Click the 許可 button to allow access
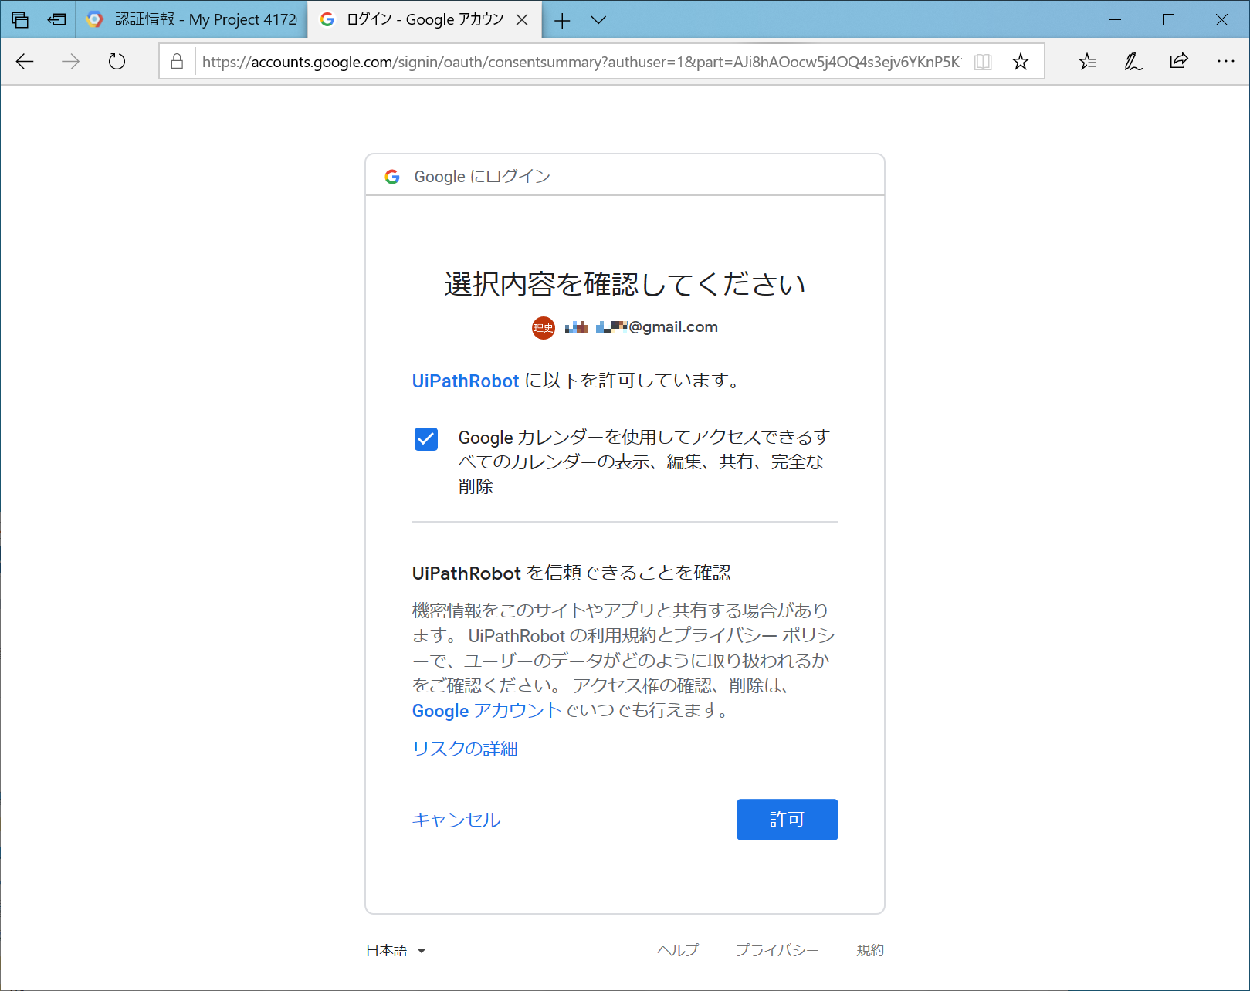 coord(787,820)
